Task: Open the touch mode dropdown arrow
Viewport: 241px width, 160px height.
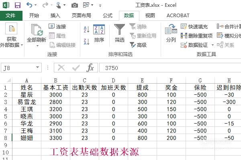Action: coord(65,5)
